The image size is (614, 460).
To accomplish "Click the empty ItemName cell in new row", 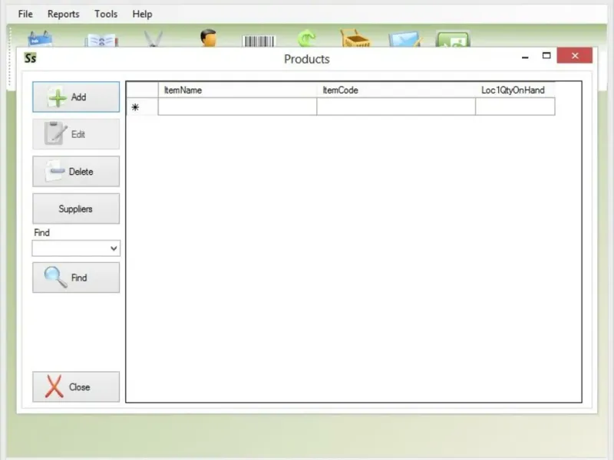I will click(237, 107).
